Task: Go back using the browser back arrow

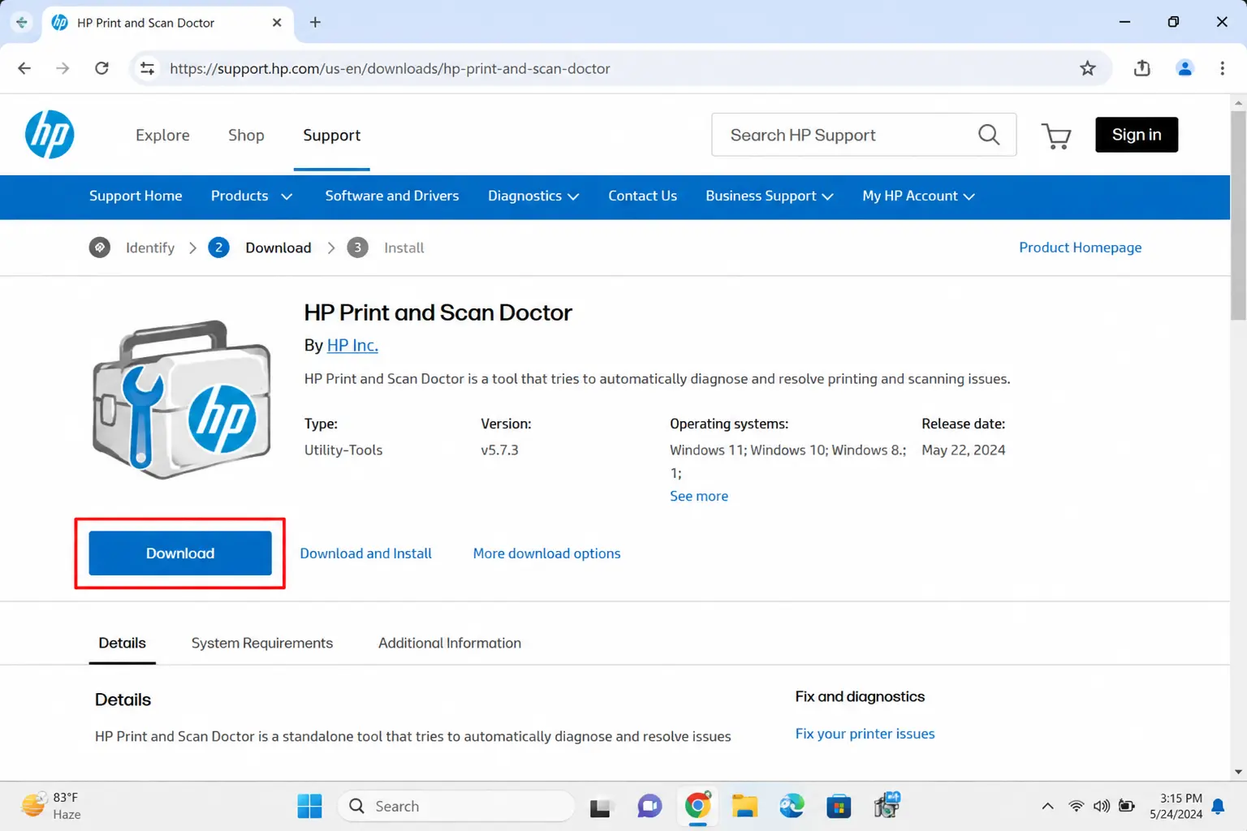Action: click(24, 68)
